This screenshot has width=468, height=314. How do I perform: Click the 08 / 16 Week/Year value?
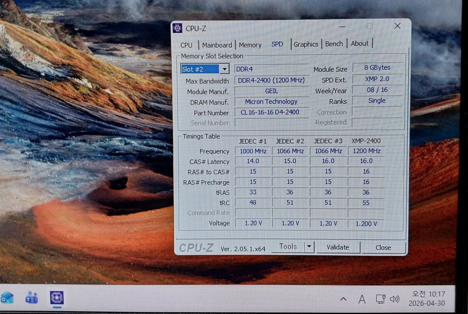[x=377, y=90]
